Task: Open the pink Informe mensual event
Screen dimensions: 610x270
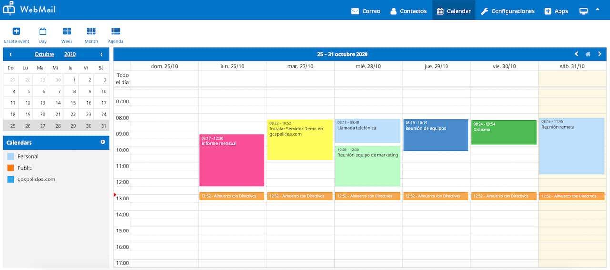Action: 232,160
